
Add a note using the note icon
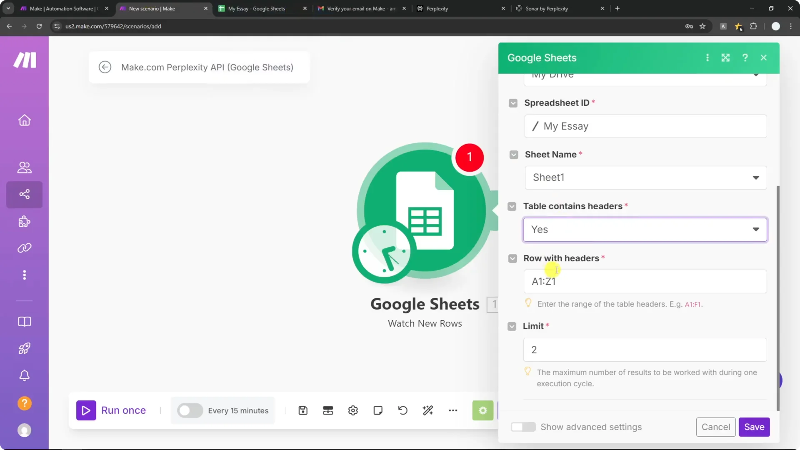tap(377, 410)
